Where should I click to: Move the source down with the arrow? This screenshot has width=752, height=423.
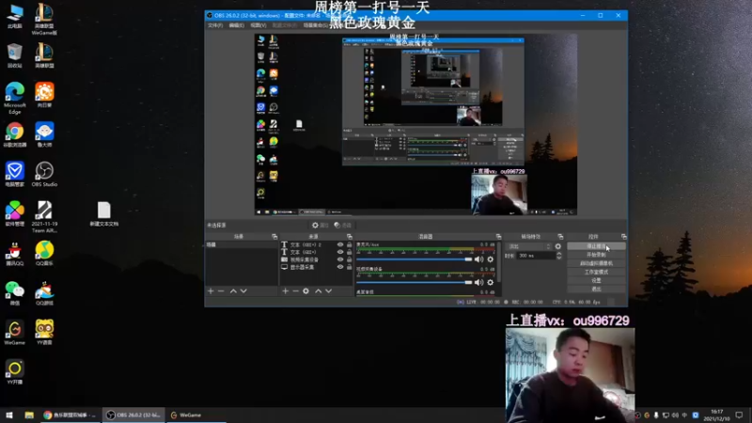coord(328,291)
